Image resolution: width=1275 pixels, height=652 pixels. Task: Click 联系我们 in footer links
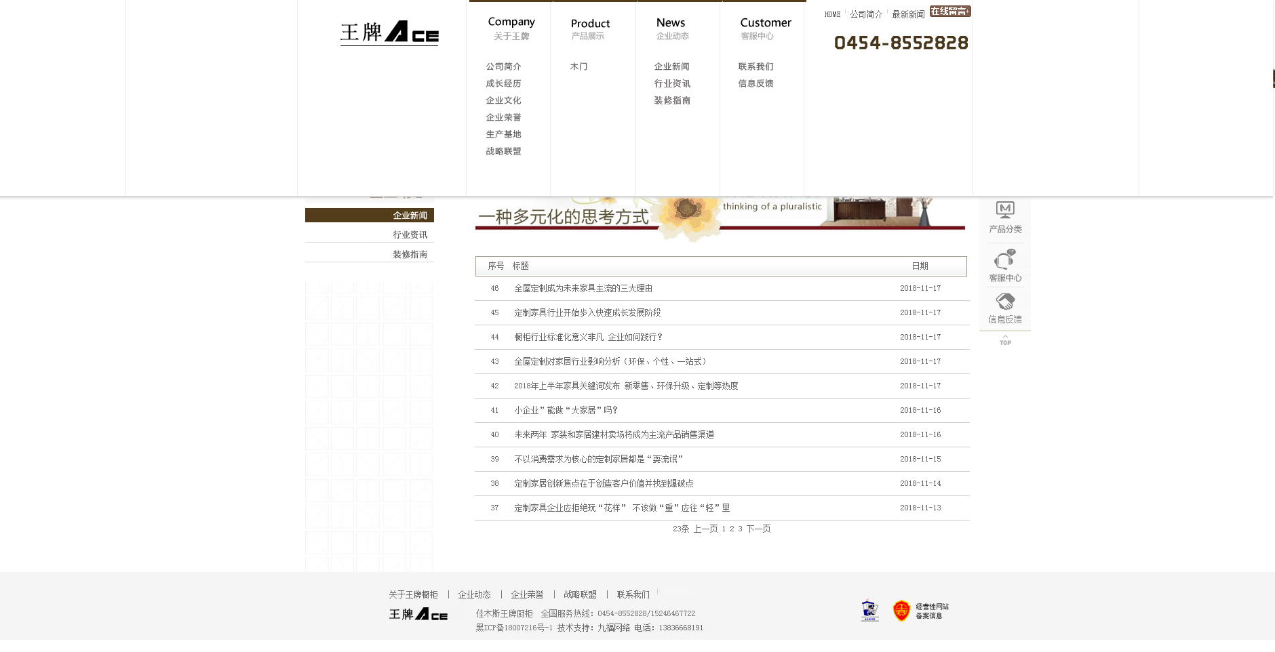(x=633, y=594)
